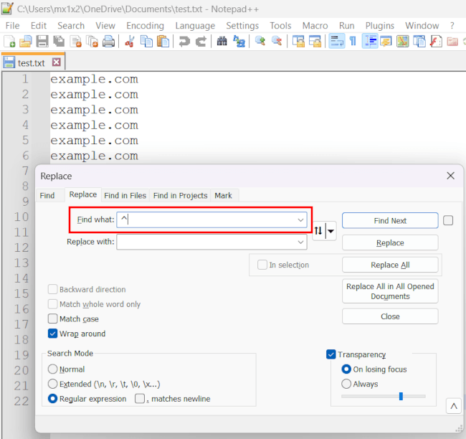Screen dimensions: 466x439
Task: Toggle the Word wrap toolbar icon
Action: (337, 42)
